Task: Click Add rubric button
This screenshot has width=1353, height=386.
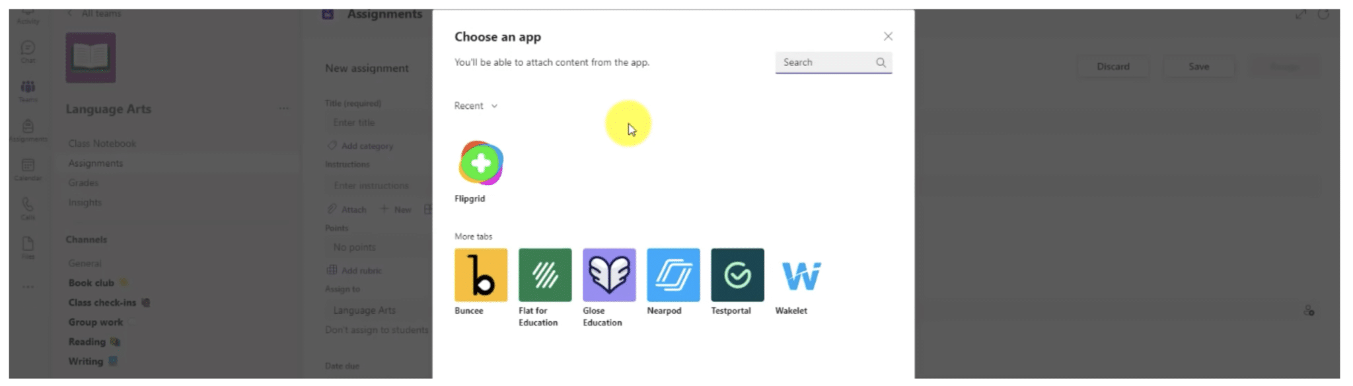Action: point(355,270)
